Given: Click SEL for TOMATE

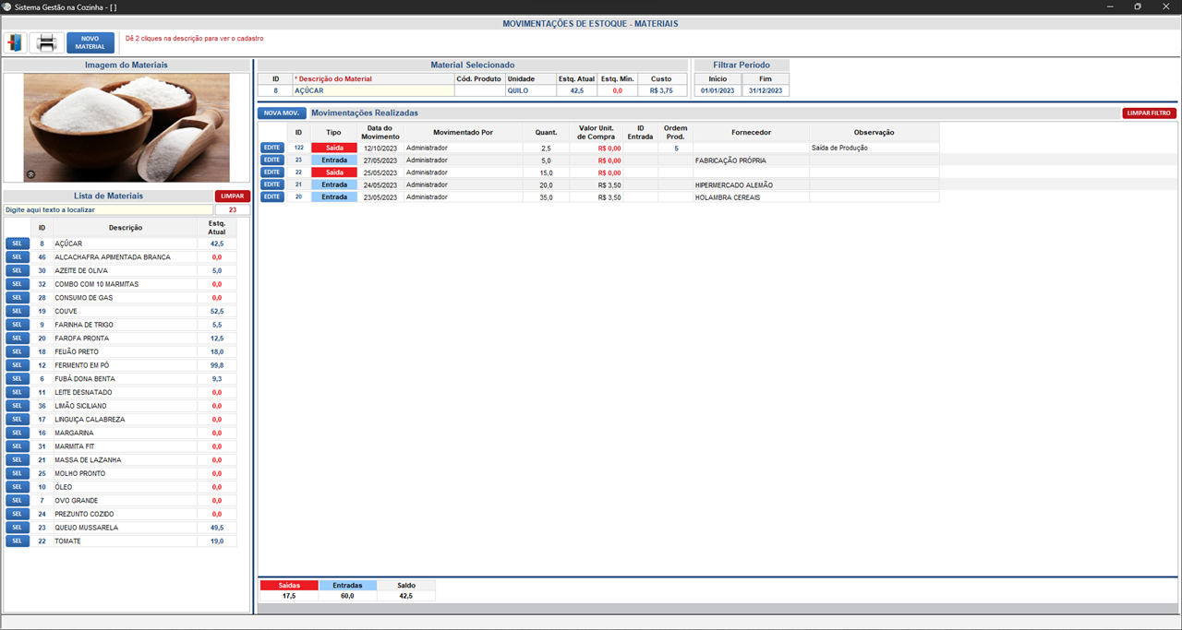Looking at the screenshot, I should pos(18,541).
